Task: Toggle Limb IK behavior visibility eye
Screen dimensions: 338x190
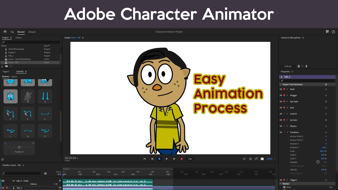Action: [x=281, y=114]
